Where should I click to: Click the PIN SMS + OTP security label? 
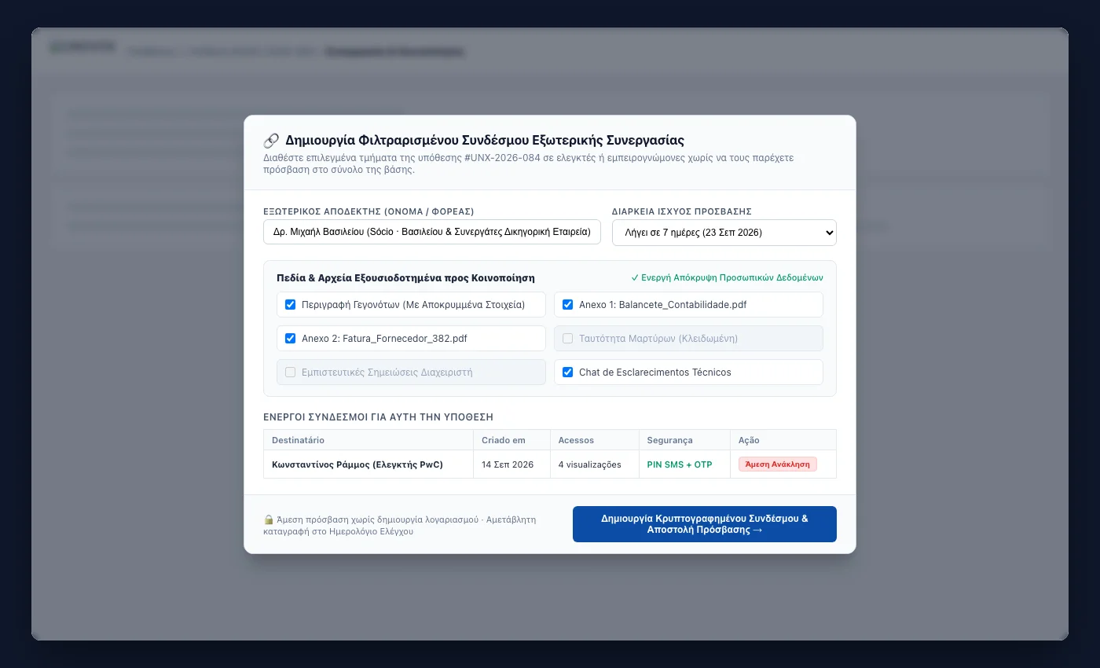pos(680,464)
